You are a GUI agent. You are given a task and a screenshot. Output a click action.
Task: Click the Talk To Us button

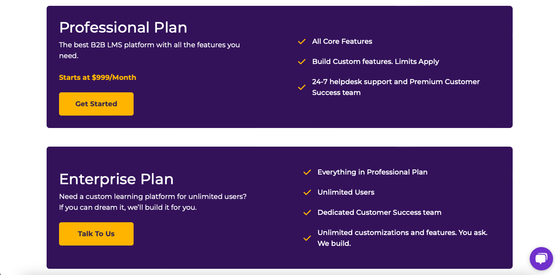pyautogui.click(x=96, y=234)
